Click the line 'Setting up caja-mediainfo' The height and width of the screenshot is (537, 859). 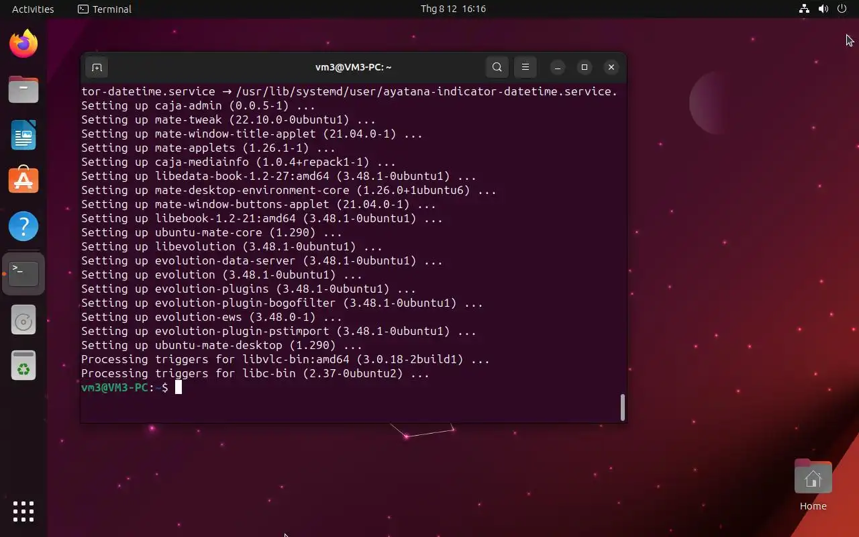coord(238,162)
